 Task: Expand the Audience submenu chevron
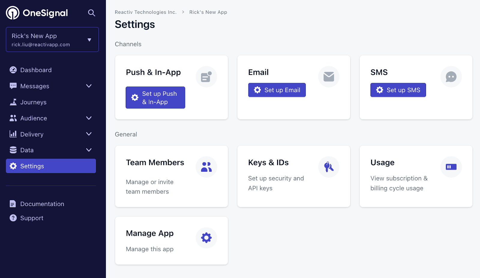click(x=89, y=118)
